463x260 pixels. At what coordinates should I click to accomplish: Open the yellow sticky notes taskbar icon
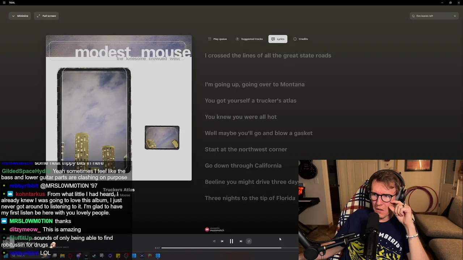point(118,256)
